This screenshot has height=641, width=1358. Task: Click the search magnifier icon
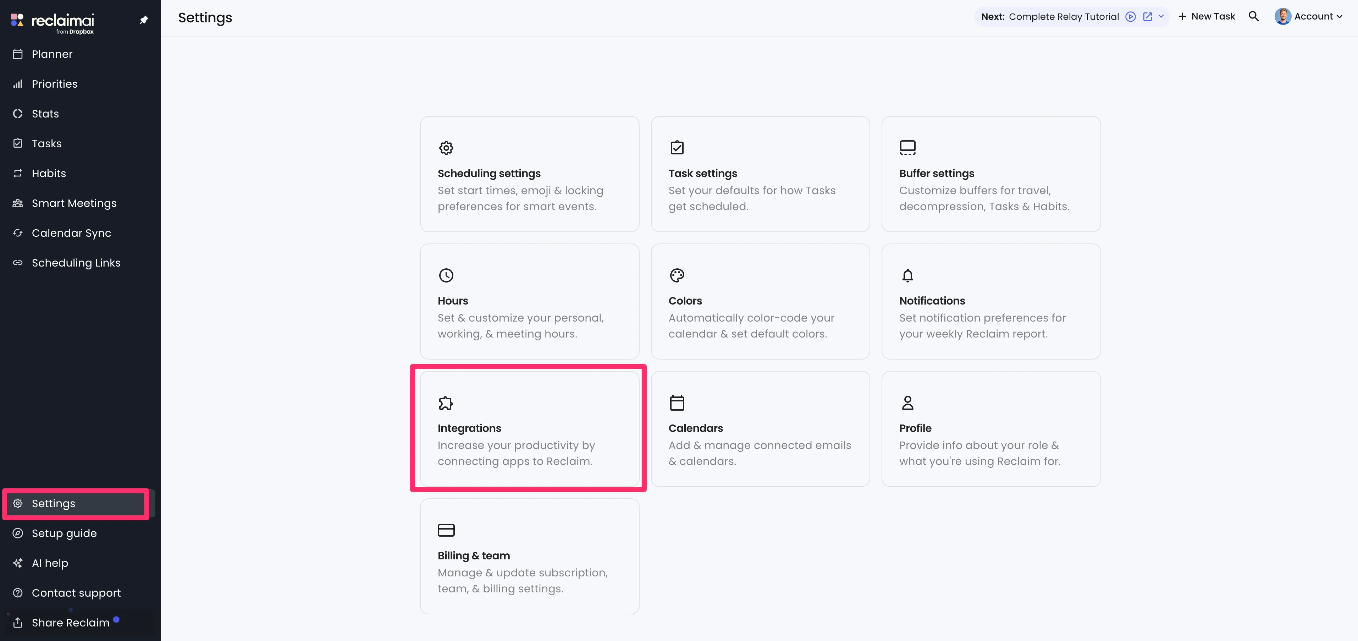click(x=1253, y=16)
